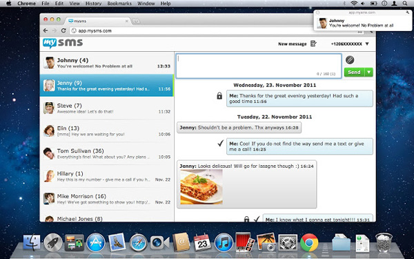
Task: Click the lock icon beside the first message
Action: (219, 95)
